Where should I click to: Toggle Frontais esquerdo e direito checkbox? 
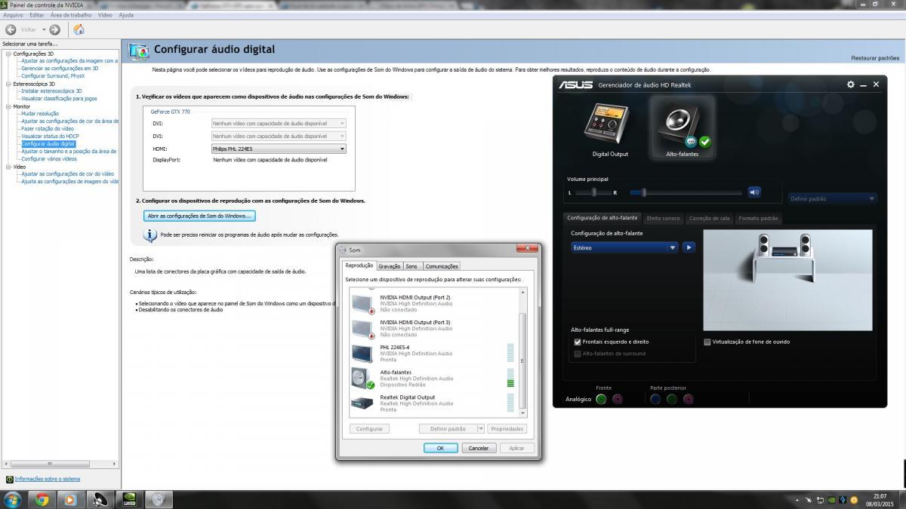pyautogui.click(x=578, y=342)
